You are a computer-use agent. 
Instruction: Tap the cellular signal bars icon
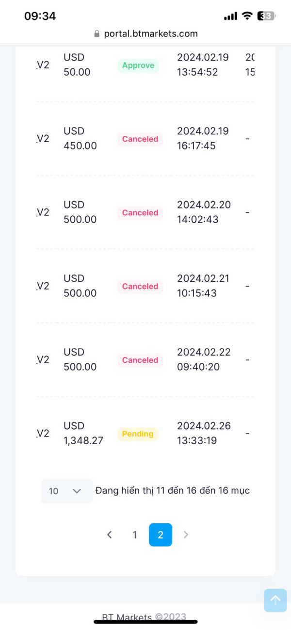coord(230,16)
